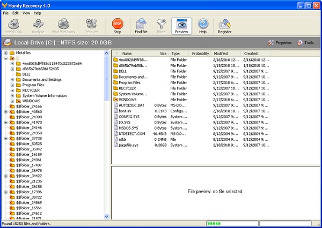Screen dimensions: 322x228
Task: Select the DELL folder in tree
Action: click(26, 74)
